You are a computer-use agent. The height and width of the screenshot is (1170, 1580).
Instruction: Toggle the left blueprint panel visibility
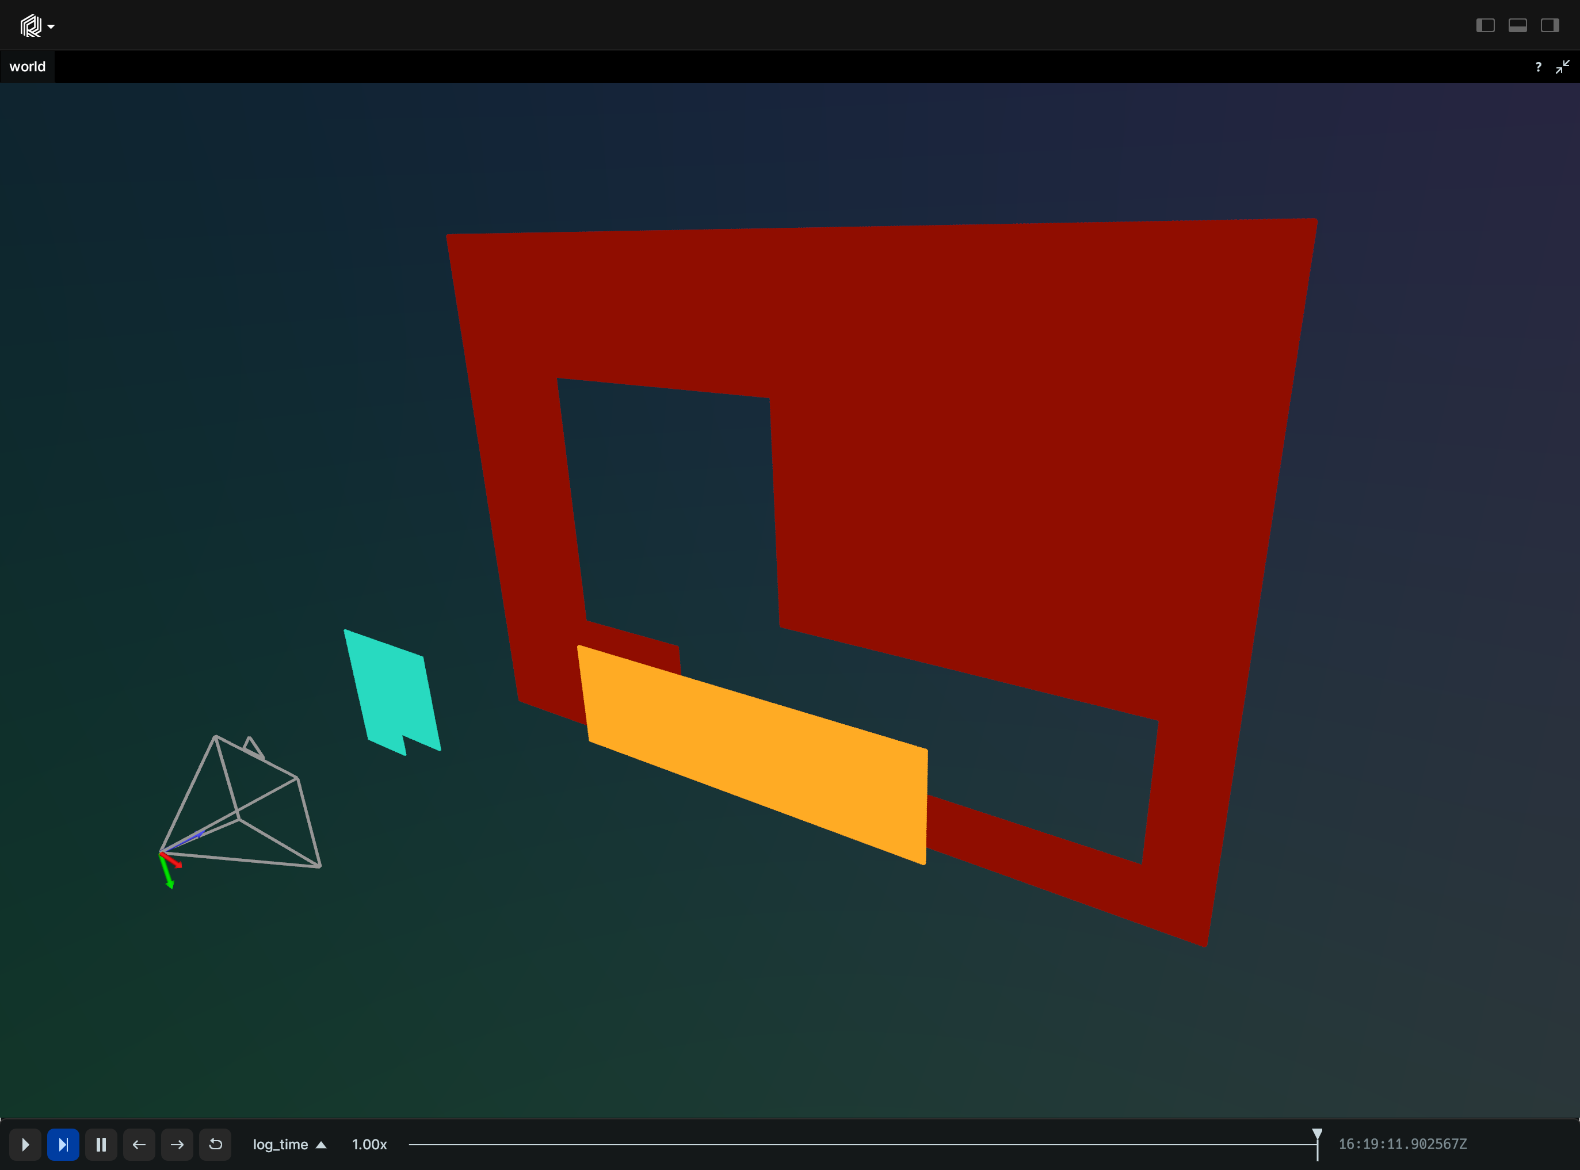tap(1485, 25)
